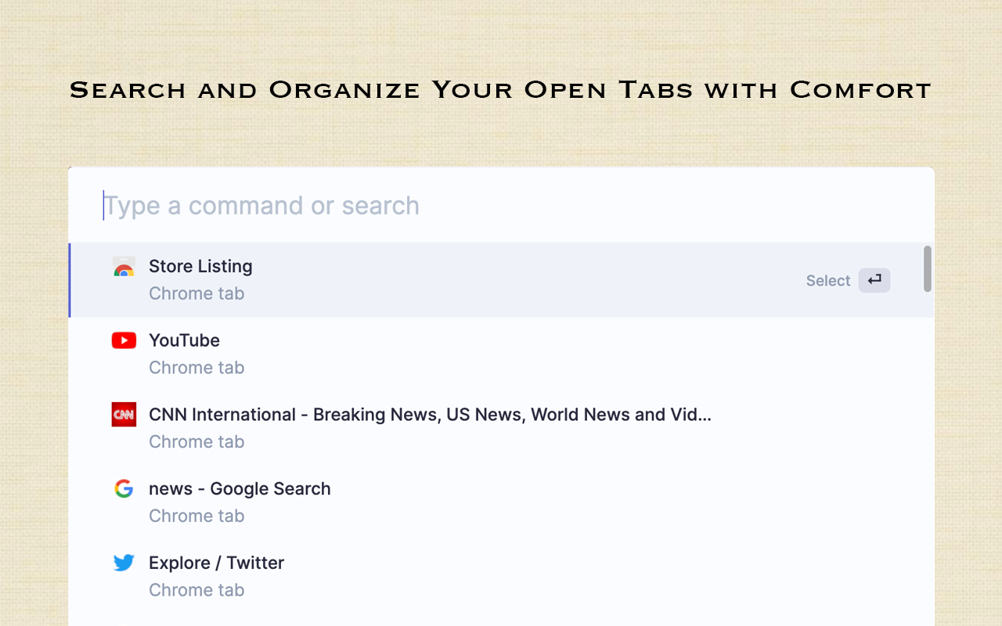This screenshot has width=1002, height=626.
Task: Open 'news - Google Search' tab title
Action: 240,489
